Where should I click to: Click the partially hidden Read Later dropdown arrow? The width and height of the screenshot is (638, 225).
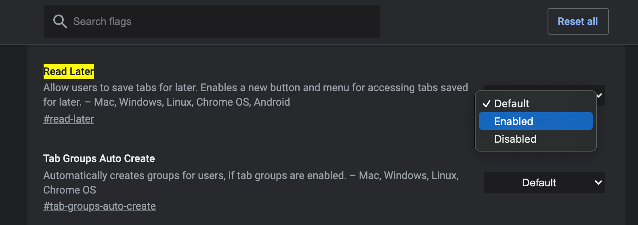600,96
